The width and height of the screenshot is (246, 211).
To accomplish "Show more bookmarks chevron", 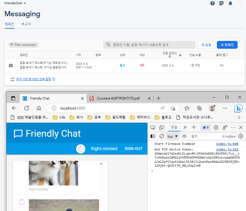I will pos(239,117).
